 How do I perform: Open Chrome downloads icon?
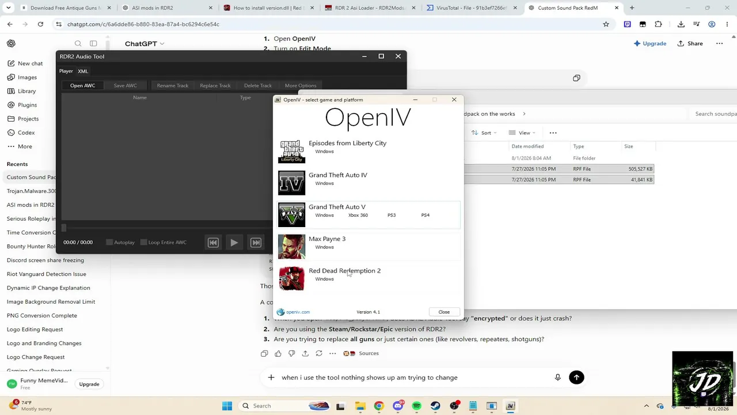(681, 24)
